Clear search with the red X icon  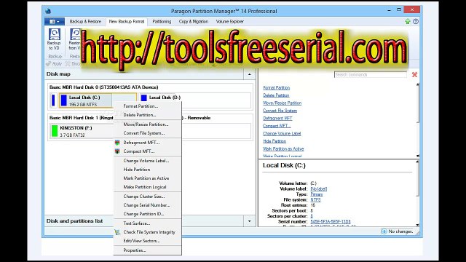coord(414,74)
